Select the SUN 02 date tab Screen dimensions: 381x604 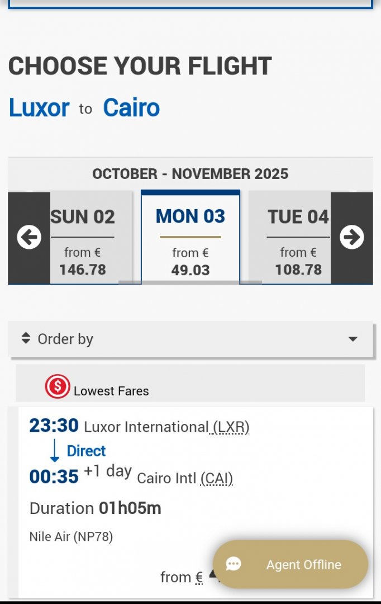pos(83,238)
